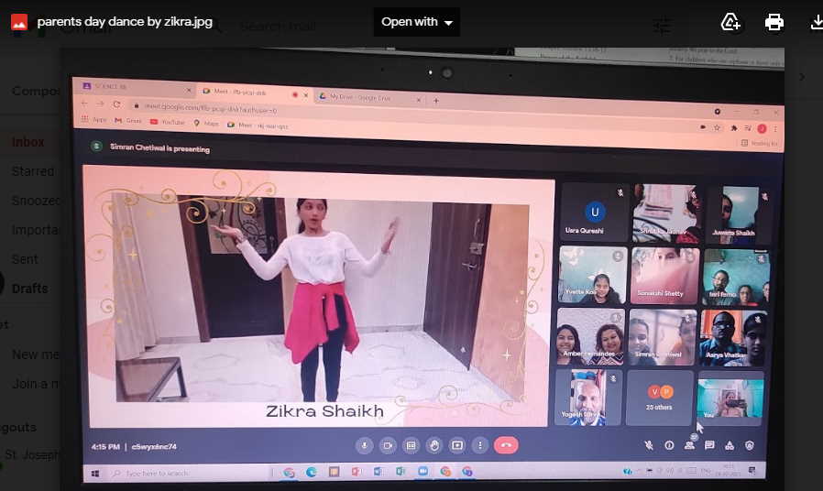Open a new browser tab with plus button
Viewport: 823px width, 491px height.
coord(435,100)
